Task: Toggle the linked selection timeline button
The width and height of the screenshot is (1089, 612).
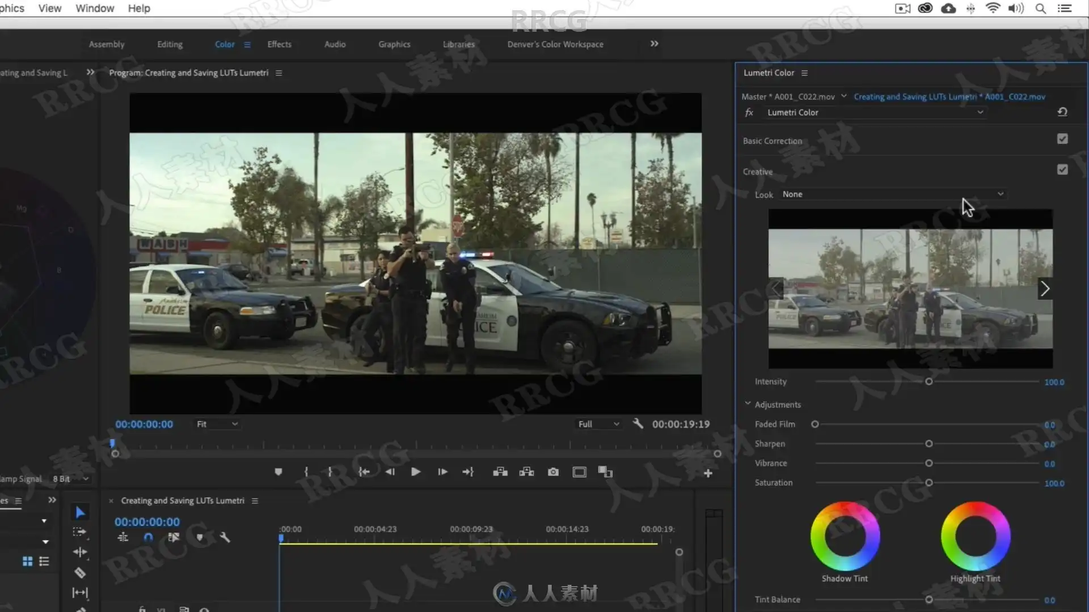Action: (x=174, y=537)
